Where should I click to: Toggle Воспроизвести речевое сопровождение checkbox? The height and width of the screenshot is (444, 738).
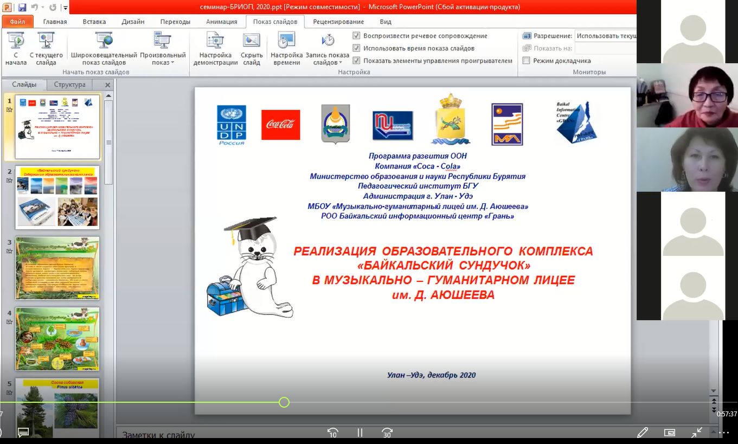[x=356, y=36]
